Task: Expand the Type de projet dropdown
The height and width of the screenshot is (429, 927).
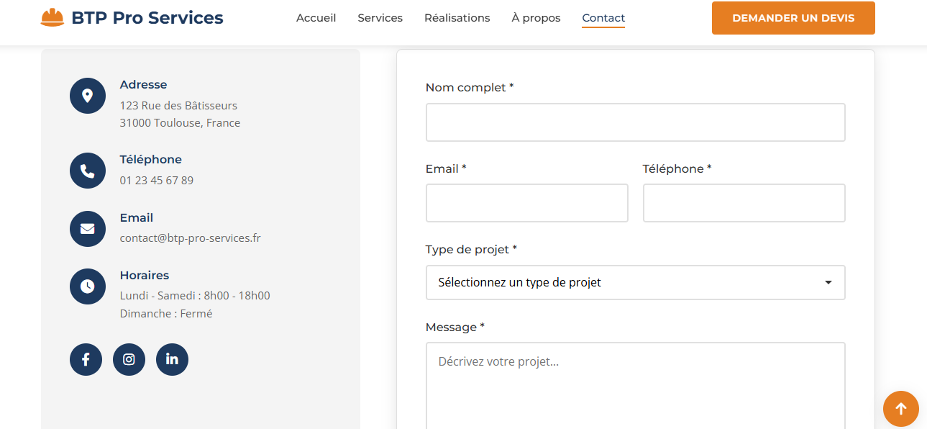Action: (x=635, y=282)
